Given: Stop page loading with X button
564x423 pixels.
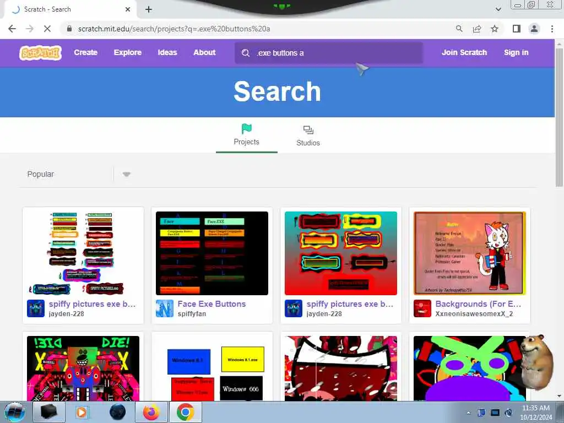Looking at the screenshot, I should click(x=47, y=29).
